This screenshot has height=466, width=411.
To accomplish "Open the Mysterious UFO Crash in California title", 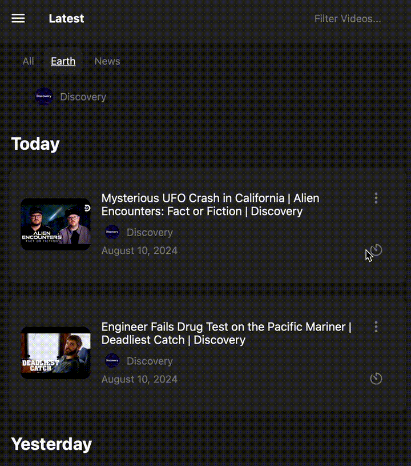I will click(211, 205).
